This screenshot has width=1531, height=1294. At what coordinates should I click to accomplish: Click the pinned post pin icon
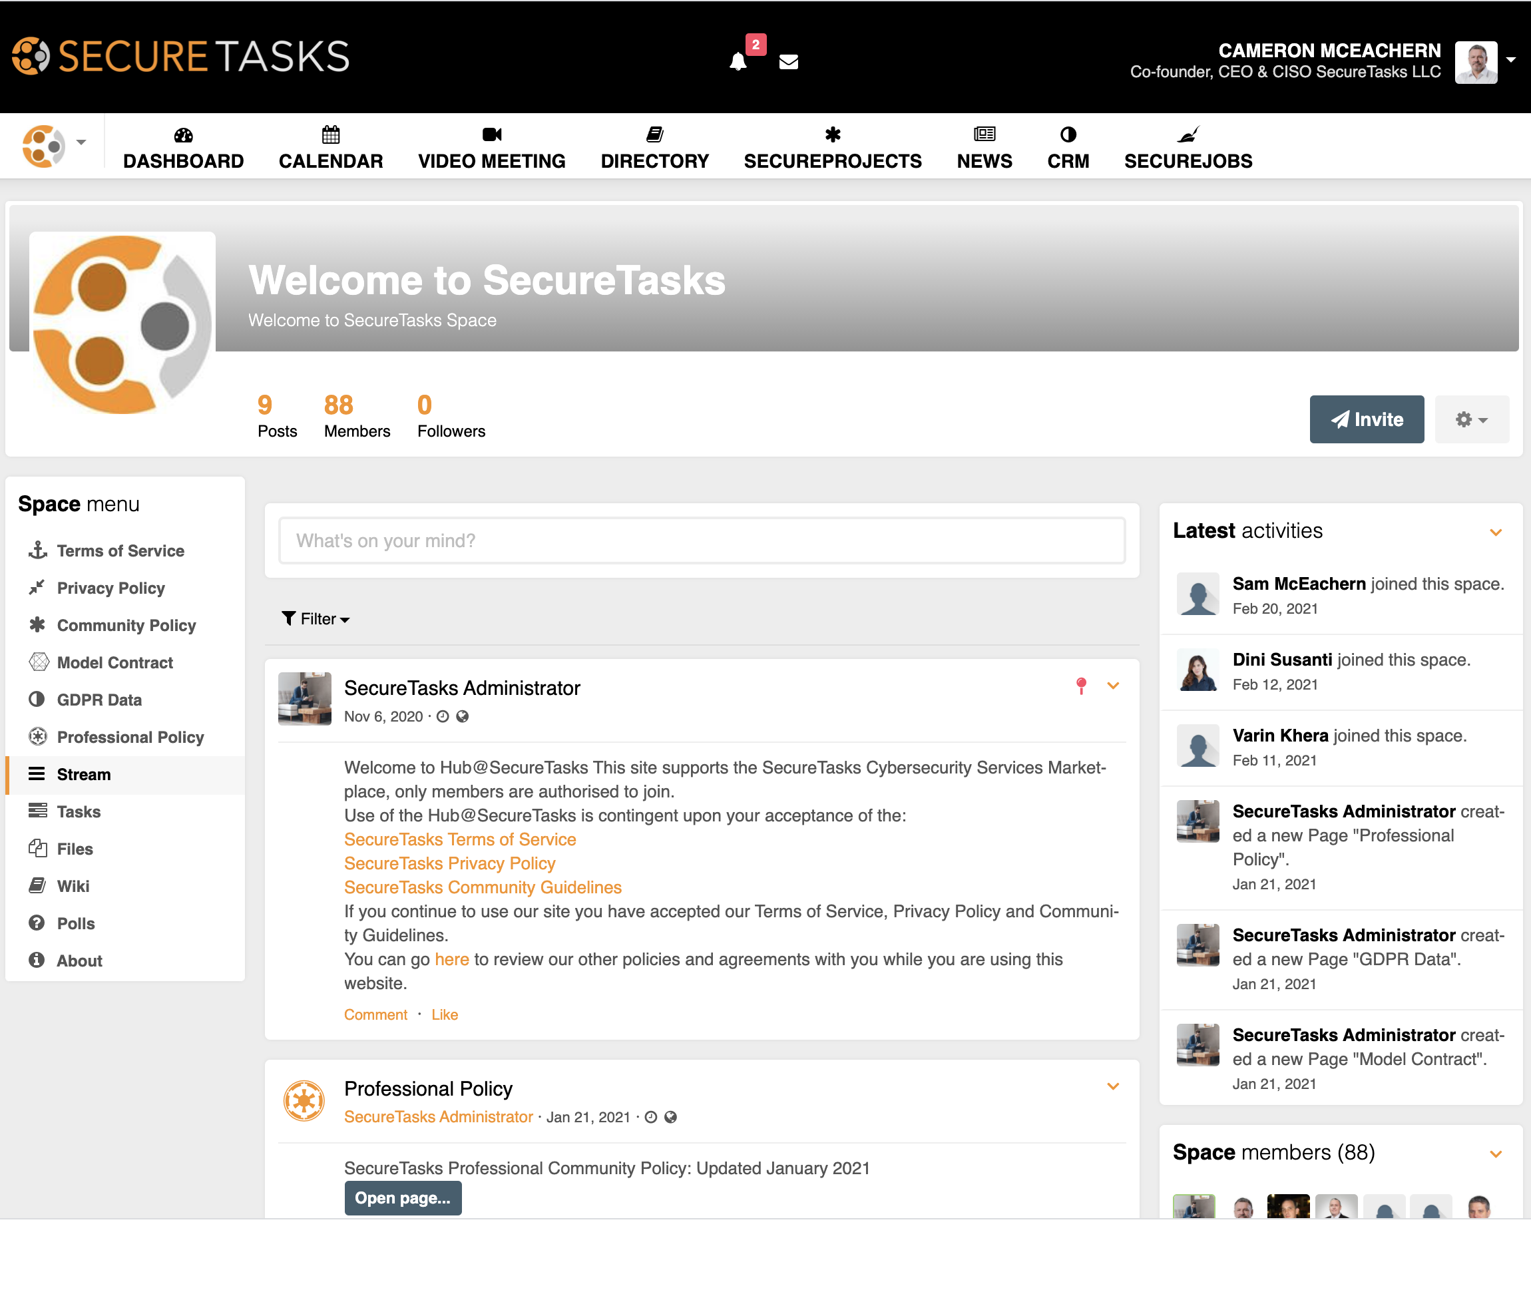click(x=1080, y=685)
